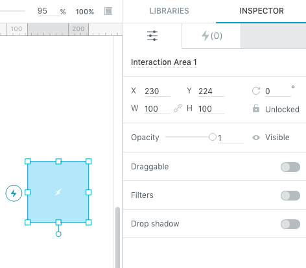Click the unlocked padlock icon
This screenshot has height=268, width=306.
pos(256,108)
